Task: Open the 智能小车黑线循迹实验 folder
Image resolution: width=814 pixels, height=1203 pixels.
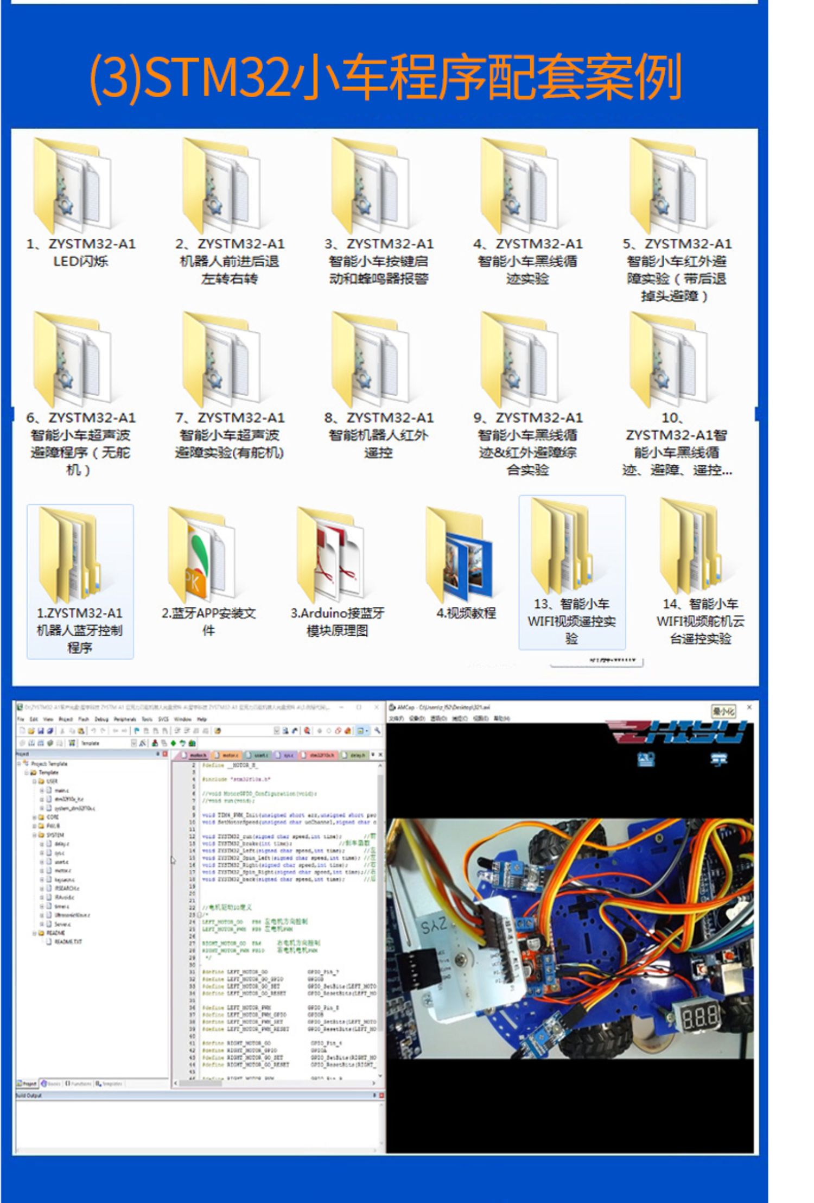Action: 527,212
